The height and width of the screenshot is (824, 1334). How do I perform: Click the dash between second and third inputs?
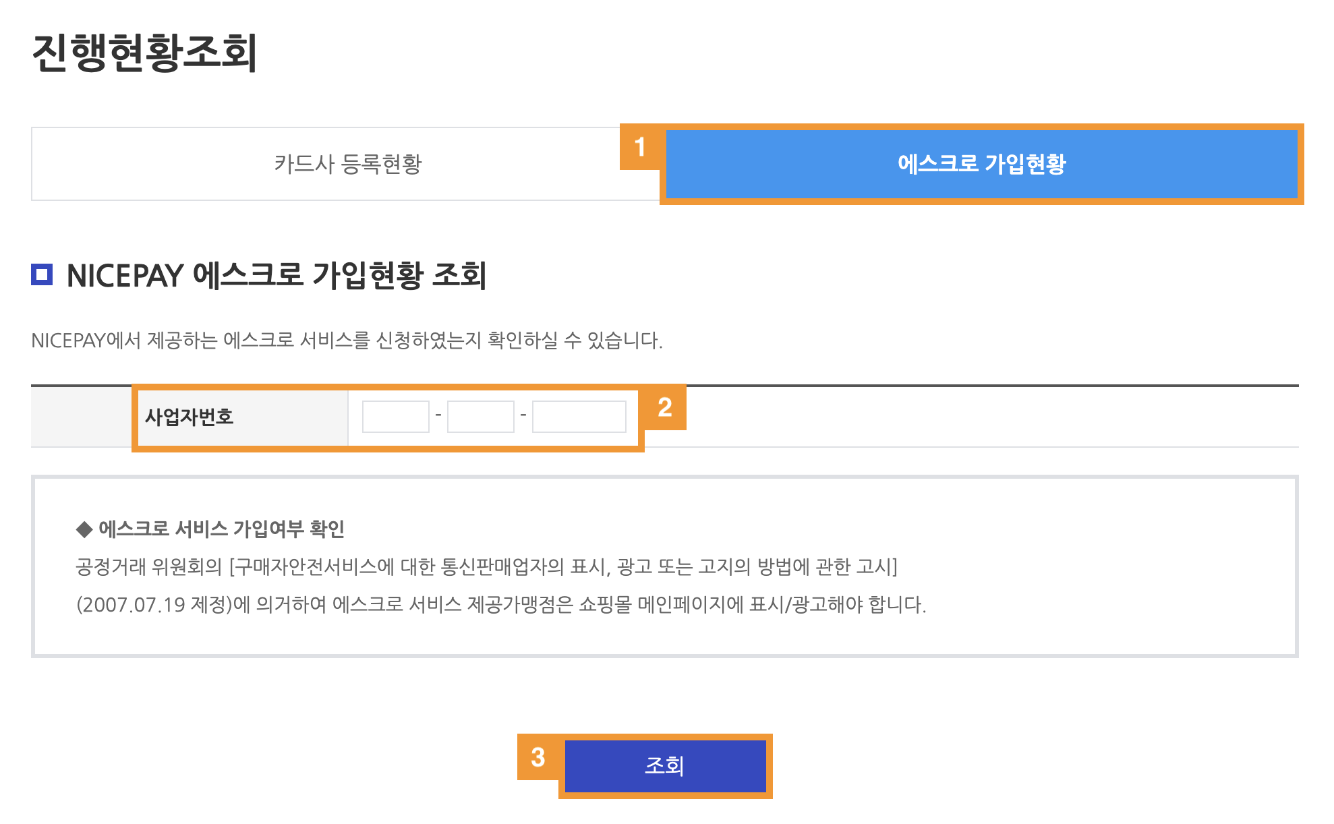(523, 415)
